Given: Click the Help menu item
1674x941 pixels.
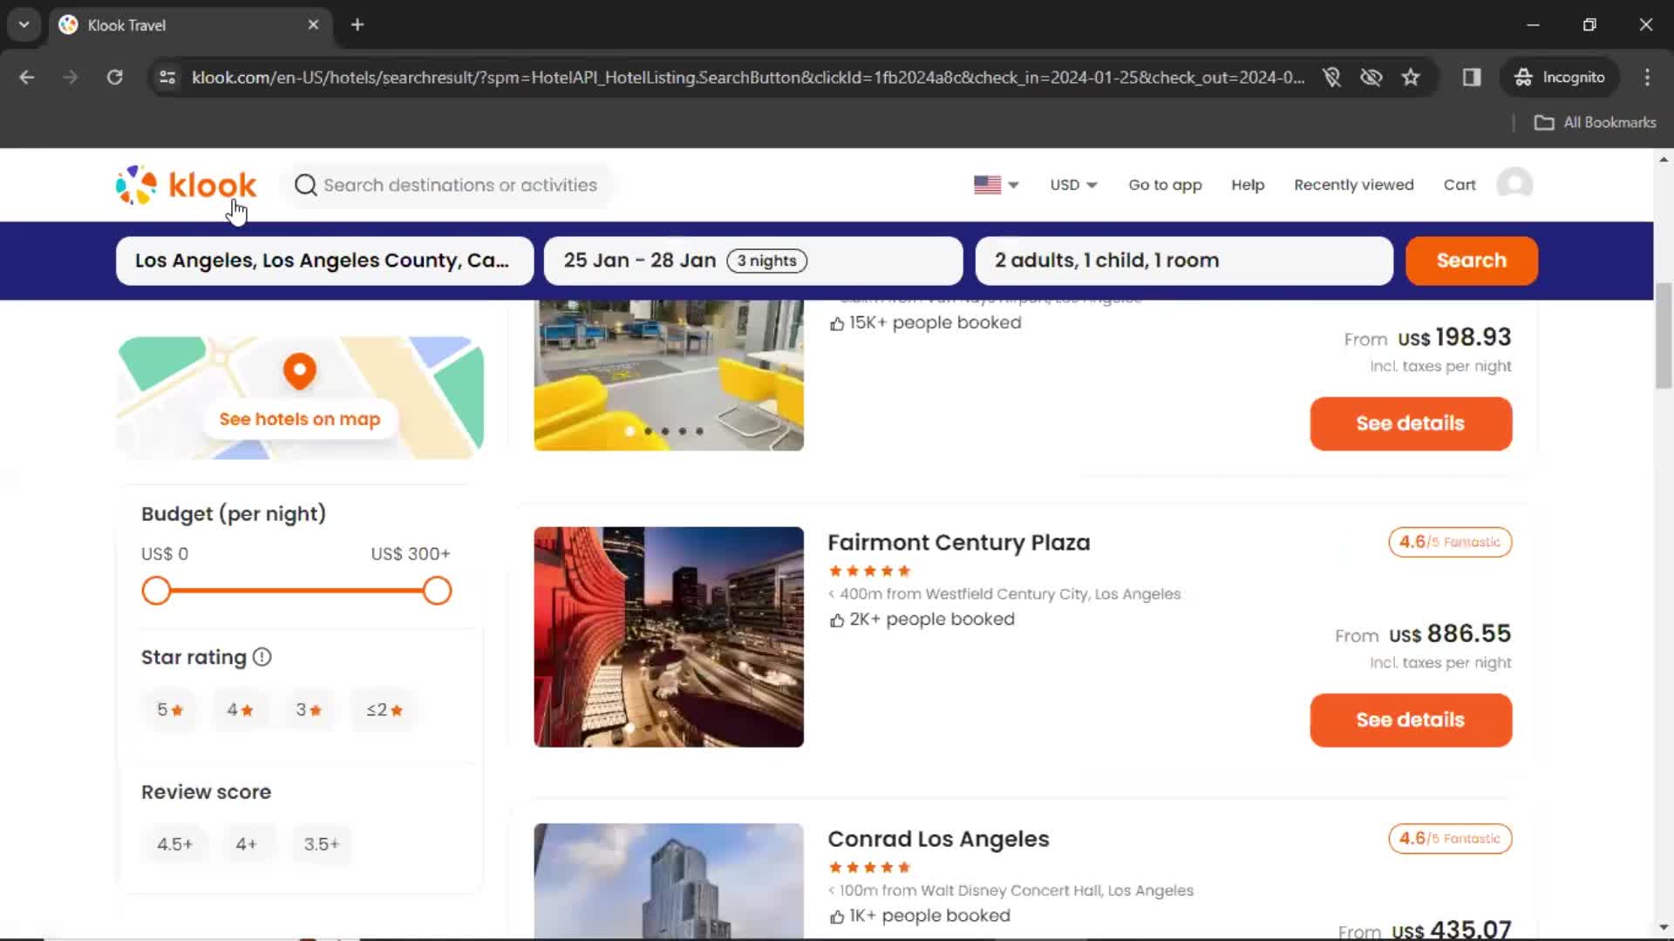Looking at the screenshot, I should tap(1248, 184).
